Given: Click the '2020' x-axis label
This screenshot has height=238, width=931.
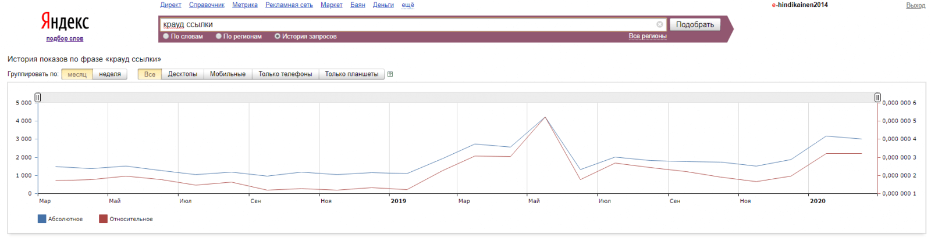Looking at the screenshot, I should tap(818, 201).
